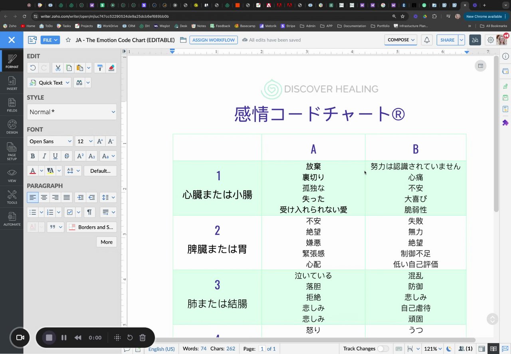Turn on Track Changes switch
The width and height of the screenshot is (511, 354).
coord(383,349)
